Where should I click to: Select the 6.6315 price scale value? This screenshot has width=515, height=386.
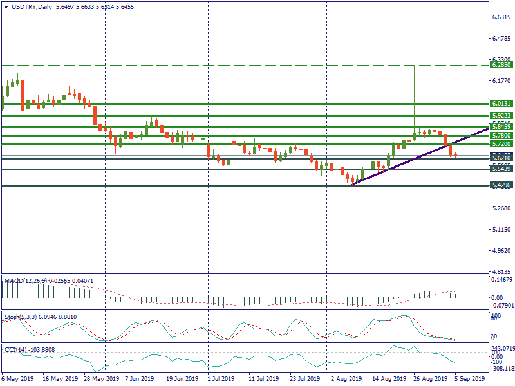pyautogui.click(x=500, y=18)
